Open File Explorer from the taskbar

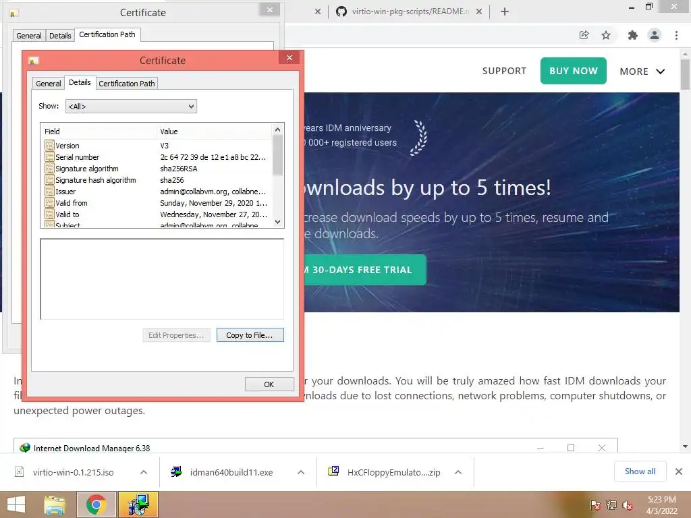pyautogui.click(x=55, y=505)
